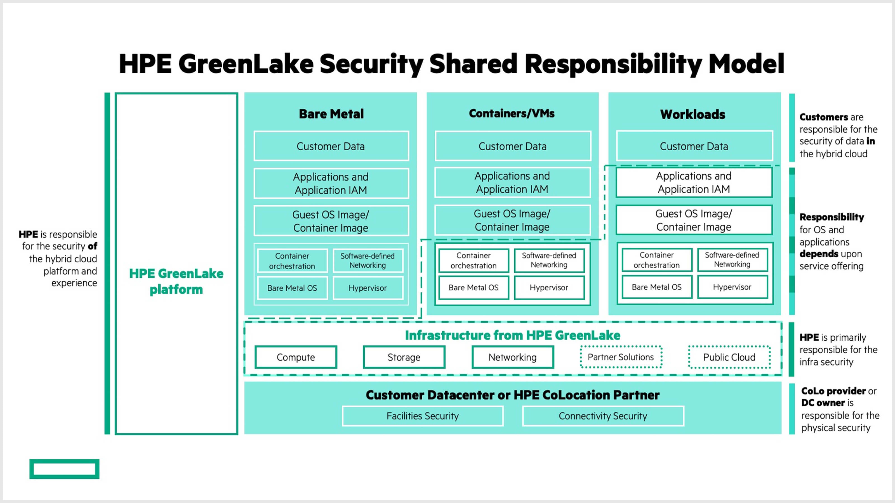Click 'Bare Metal OS' box in Bare Metal column

click(292, 288)
